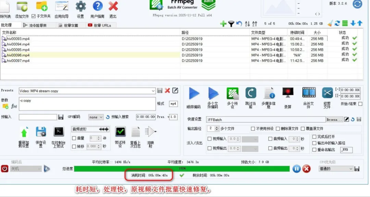Image resolution: width=370 pixels, height=197 pixels.
Task: Sort by 文件名称 column header
Action: 90,32
